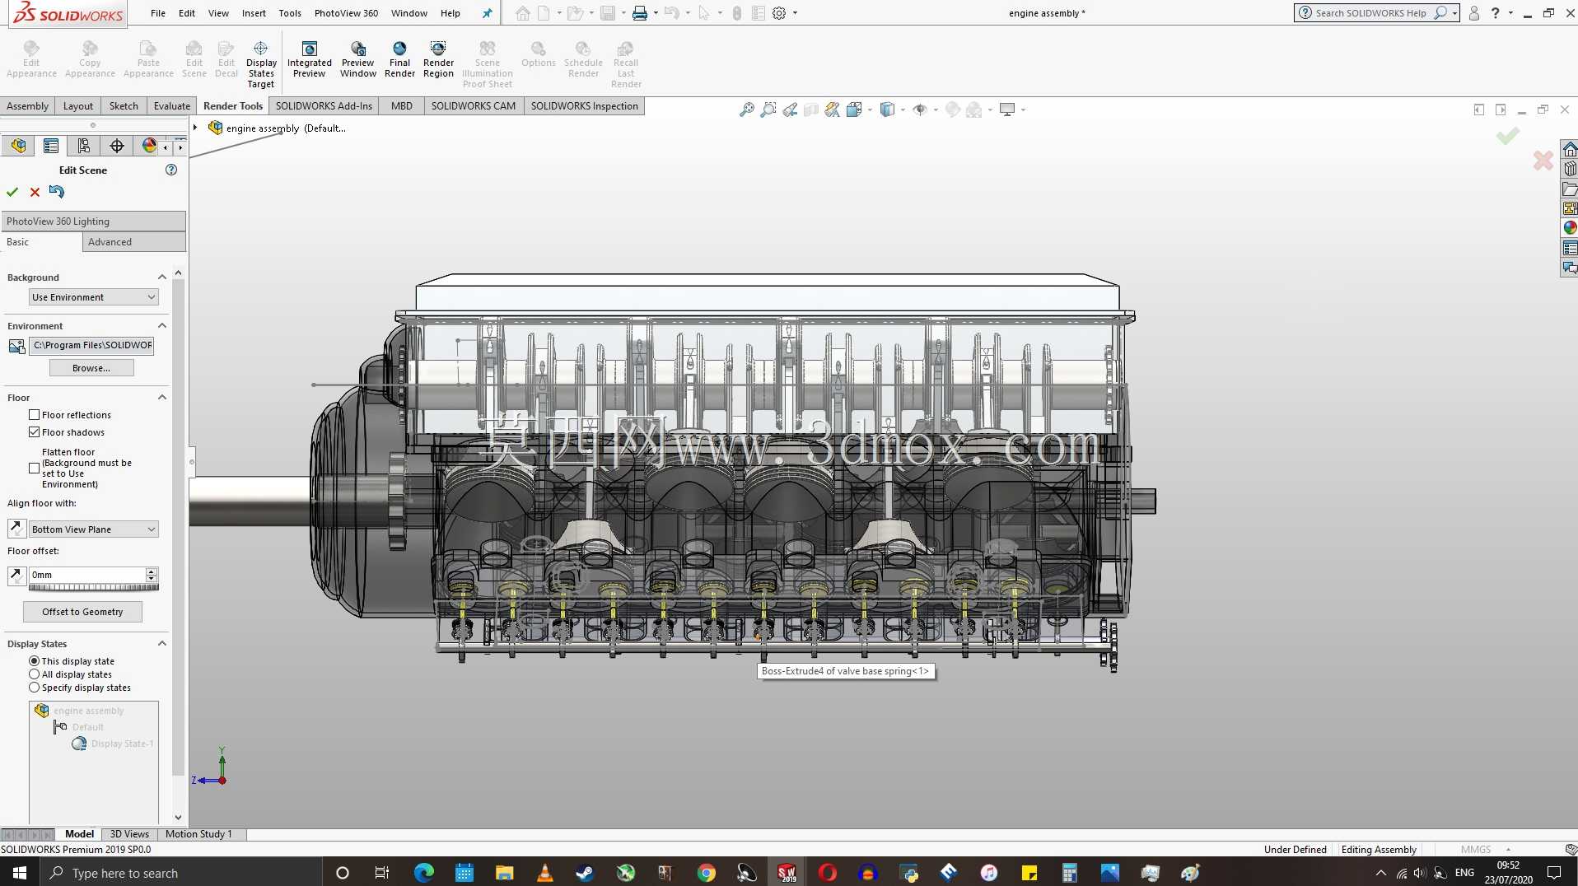The height and width of the screenshot is (886, 1578).
Task: Launch the Preview Window tool
Action: click(358, 59)
